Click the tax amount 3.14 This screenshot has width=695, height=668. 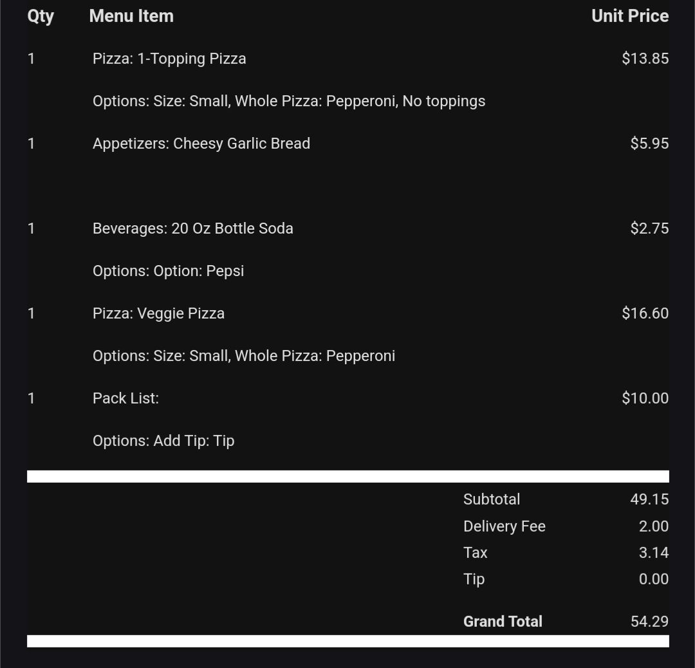(653, 553)
